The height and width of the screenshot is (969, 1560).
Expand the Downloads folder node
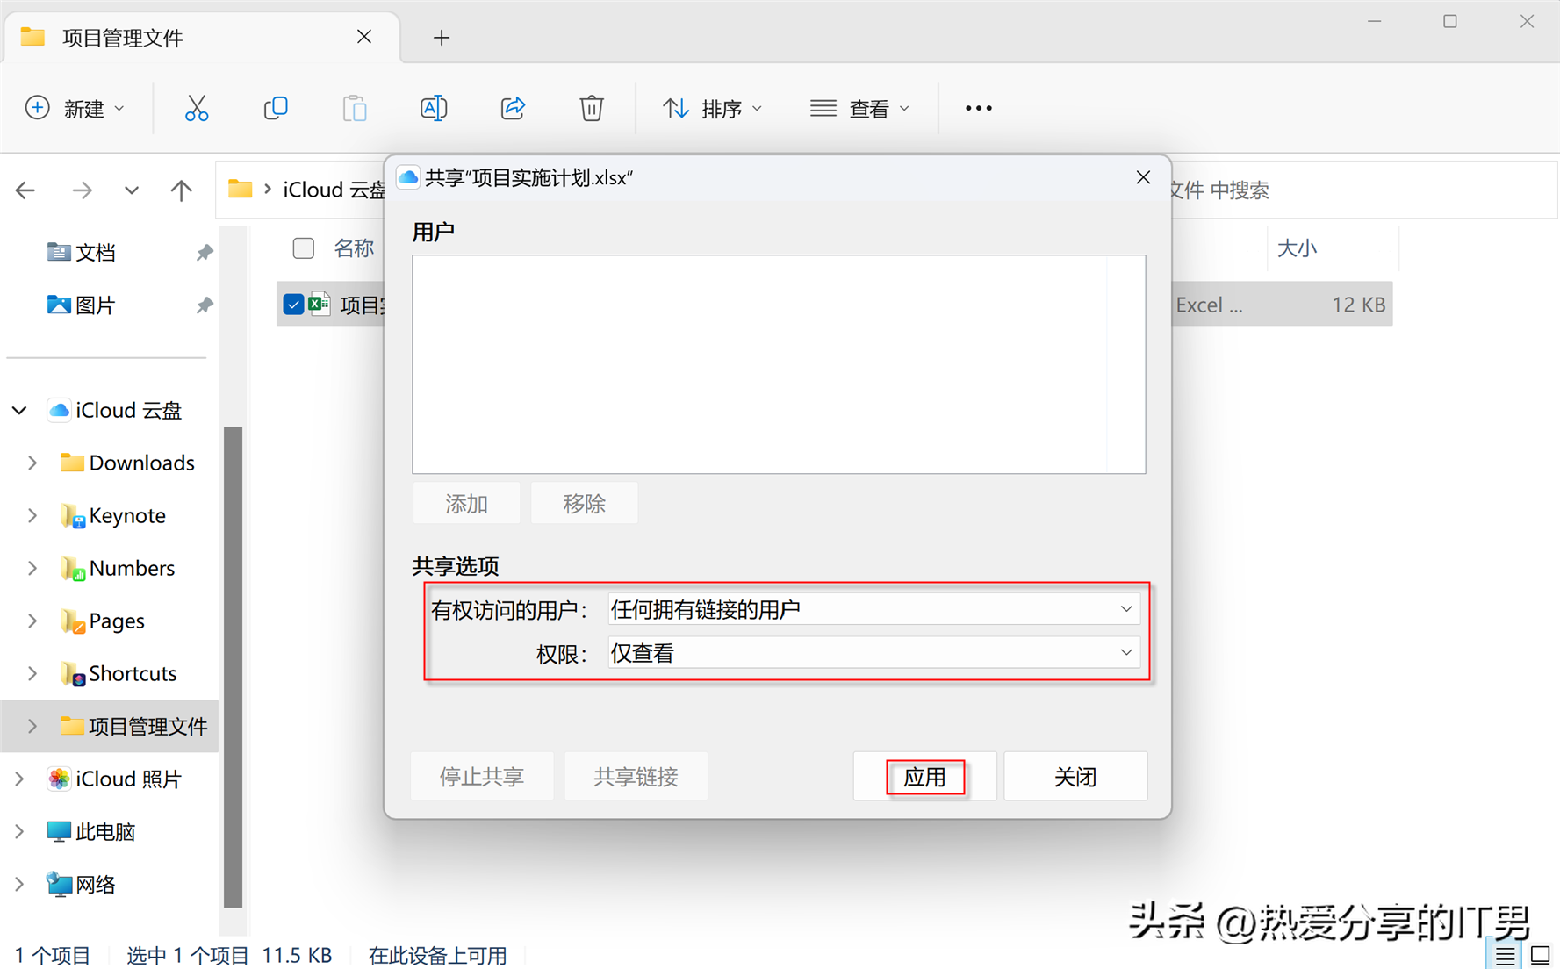pos(32,463)
